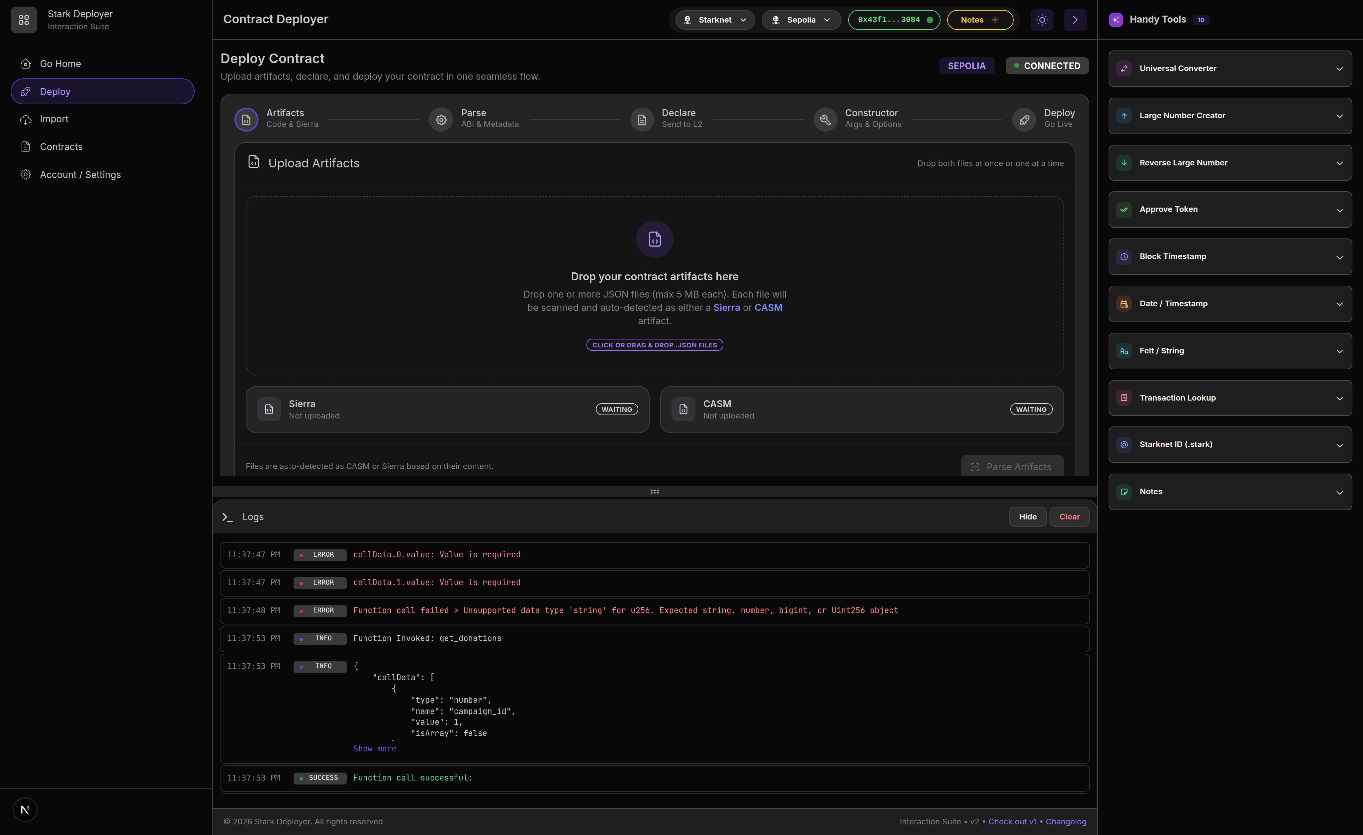
Task: Click the Handy Tools sparkle icon
Action: click(x=1116, y=20)
